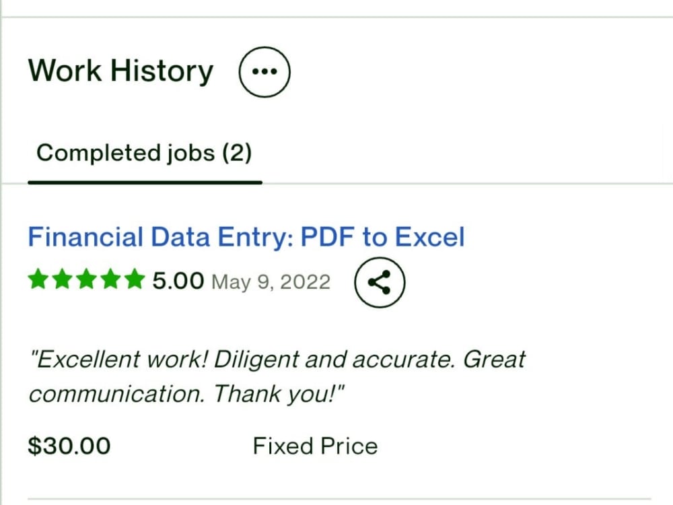Switch to the Completed jobs tab
Viewport: 673px width, 505px height.
click(144, 153)
